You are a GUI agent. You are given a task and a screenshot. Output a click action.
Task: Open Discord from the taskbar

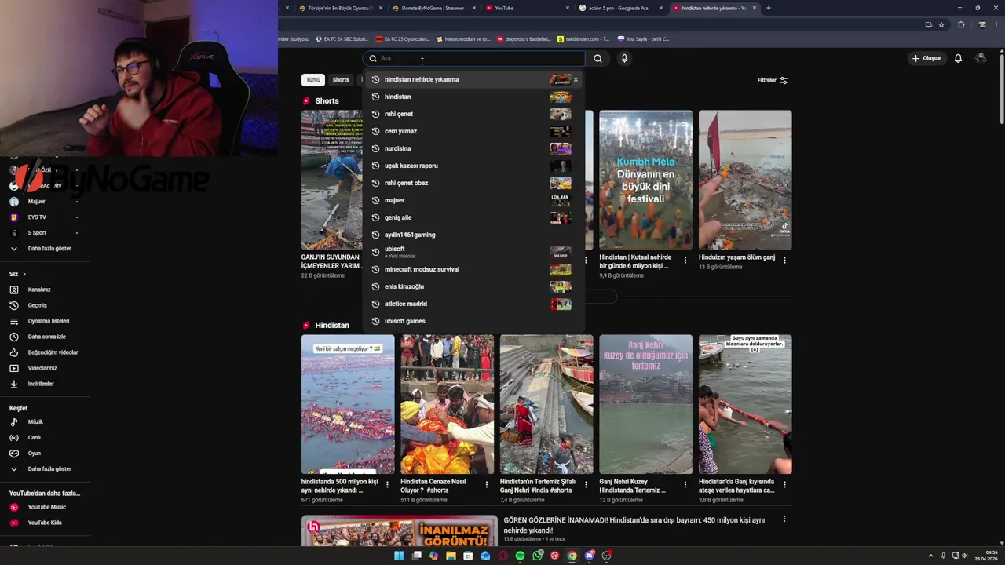click(x=589, y=556)
